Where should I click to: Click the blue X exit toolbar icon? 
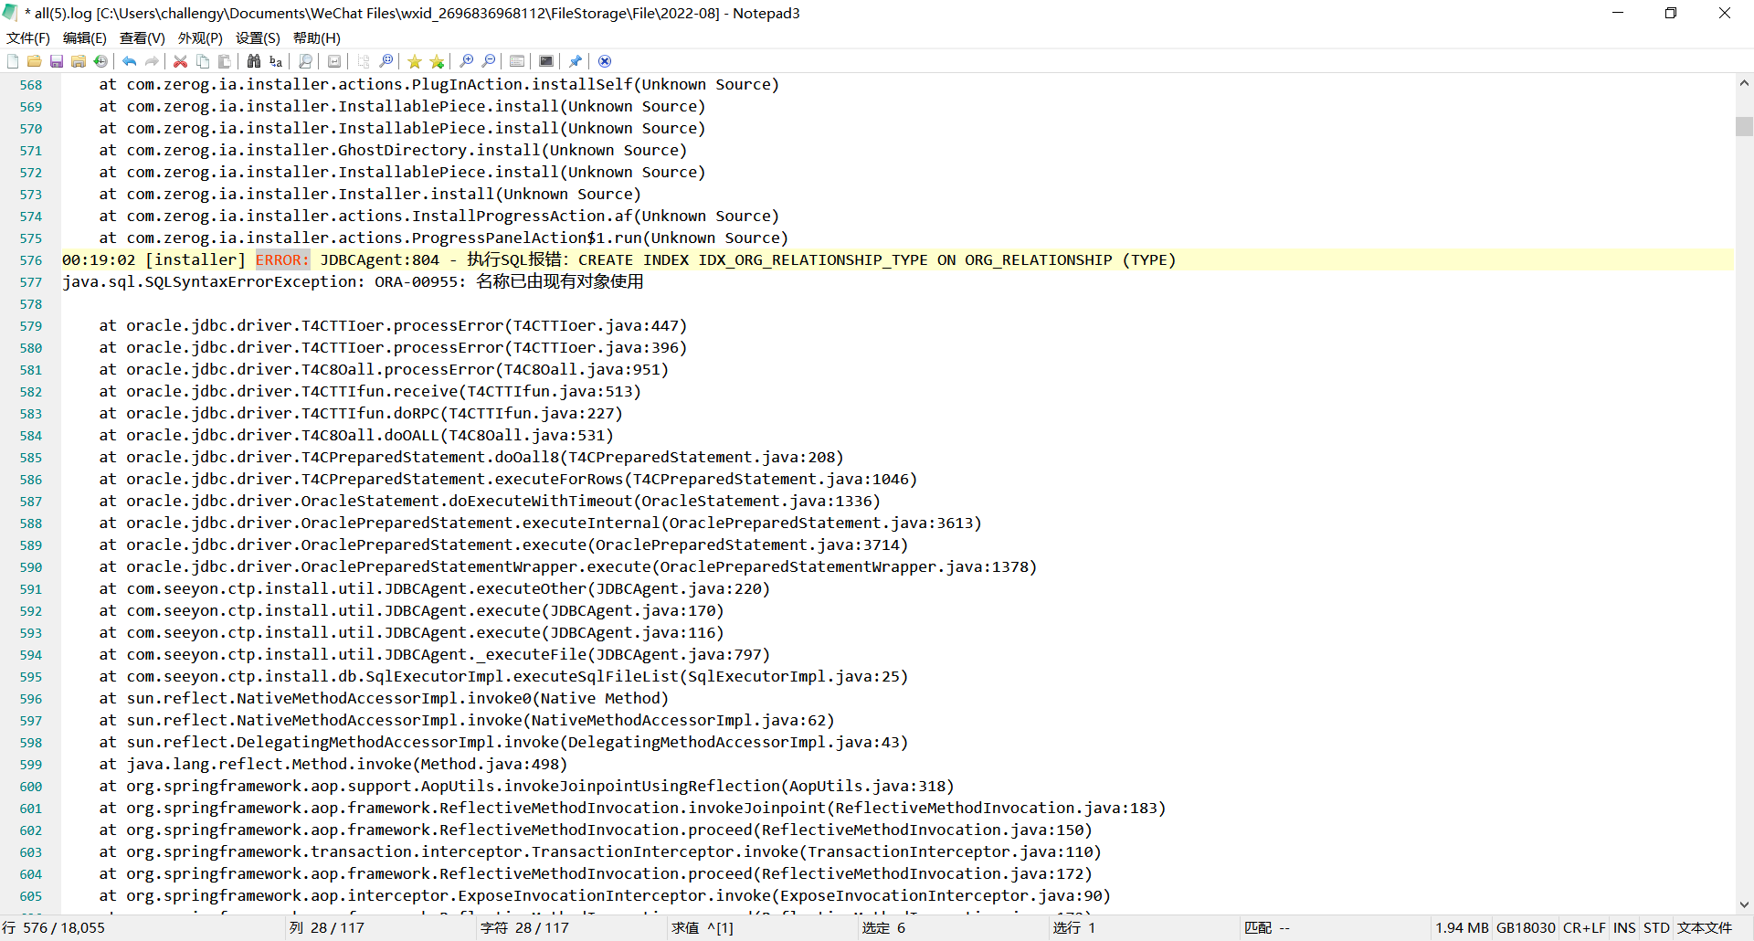point(605,61)
